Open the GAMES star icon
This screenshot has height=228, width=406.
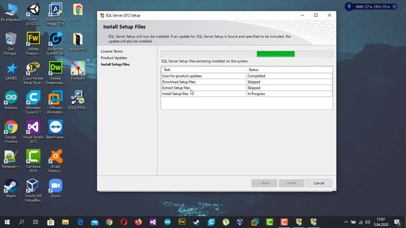tap(11, 71)
